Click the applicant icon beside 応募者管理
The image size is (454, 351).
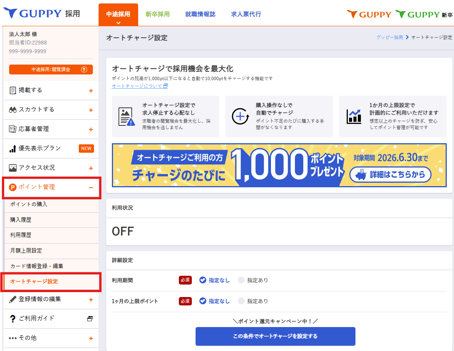[x=13, y=129]
